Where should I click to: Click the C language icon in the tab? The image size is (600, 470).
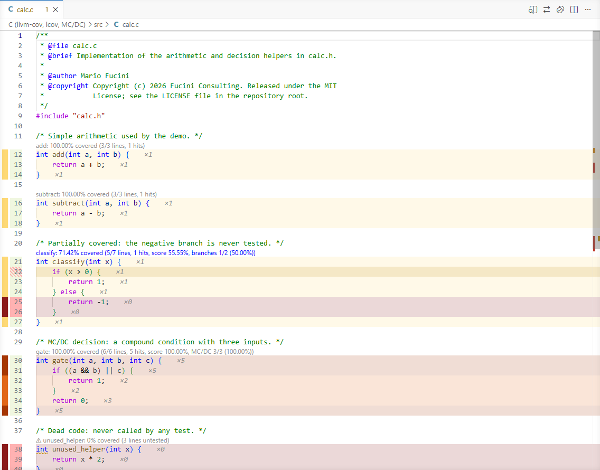pyautogui.click(x=11, y=9)
